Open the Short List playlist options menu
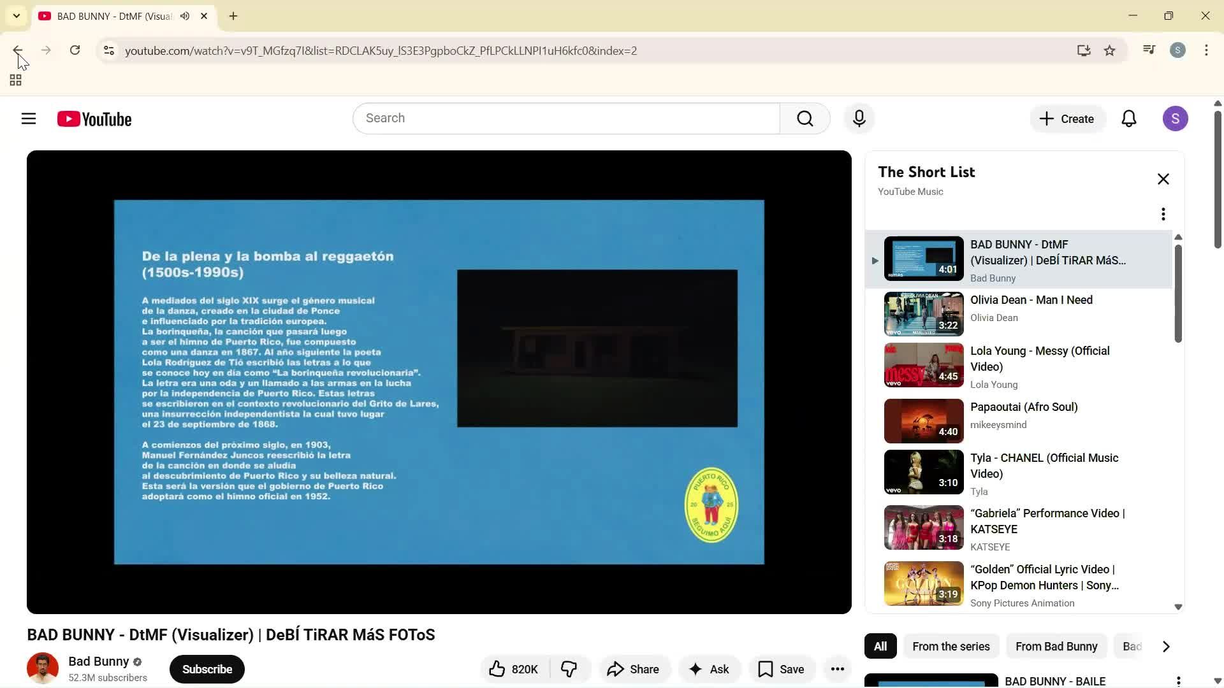This screenshot has width=1224, height=688. click(1163, 213)
